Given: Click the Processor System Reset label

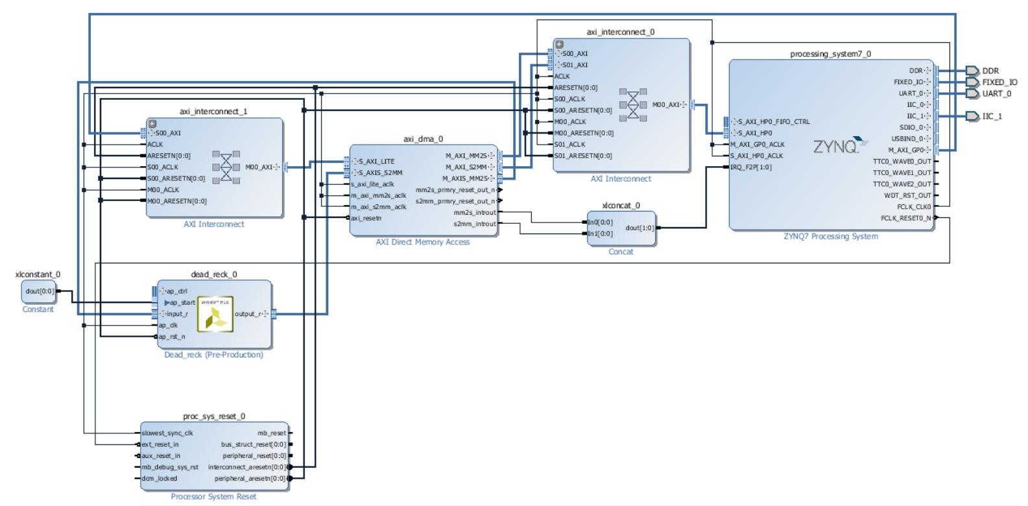Looking at the screenshot, I should (213, 497).
